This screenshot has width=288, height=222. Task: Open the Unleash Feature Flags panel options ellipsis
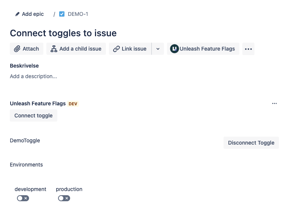tap(274, 103)
